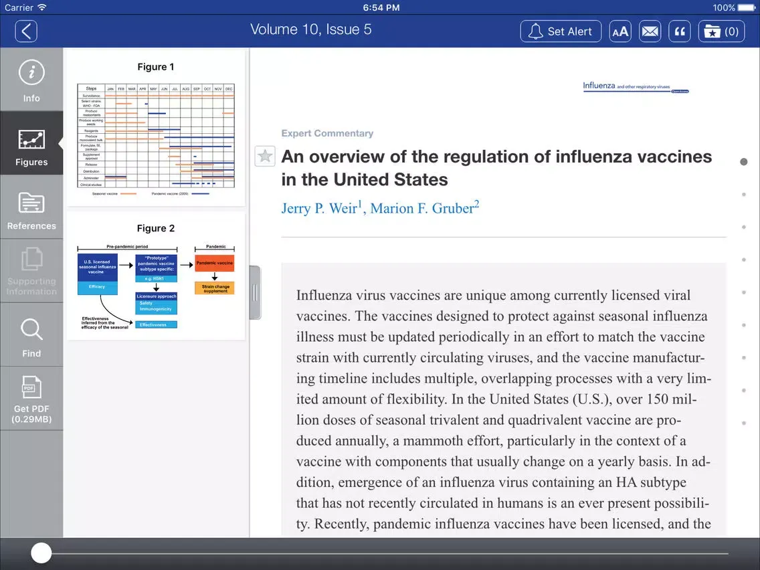Select the first large section dot marker
The height and width of the screenshot is (570, 760).
(x=743, y=162)
